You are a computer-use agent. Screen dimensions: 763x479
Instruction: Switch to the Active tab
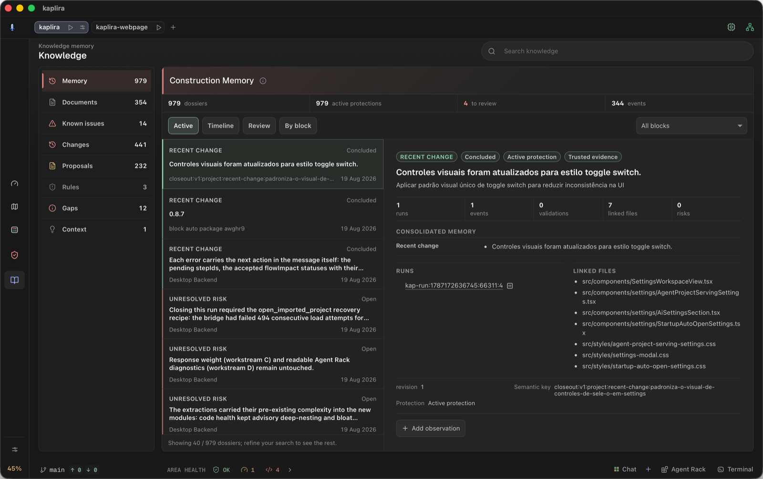click(x=183, y=126)
